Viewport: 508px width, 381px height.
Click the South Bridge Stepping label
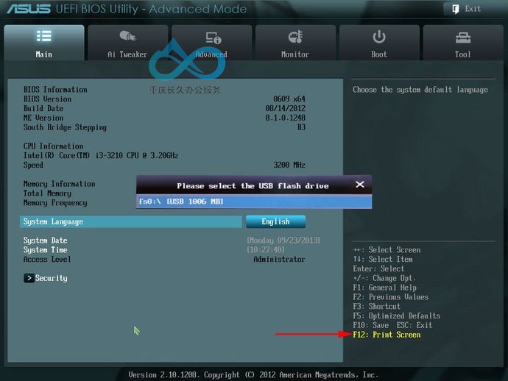tap(65, 127)
